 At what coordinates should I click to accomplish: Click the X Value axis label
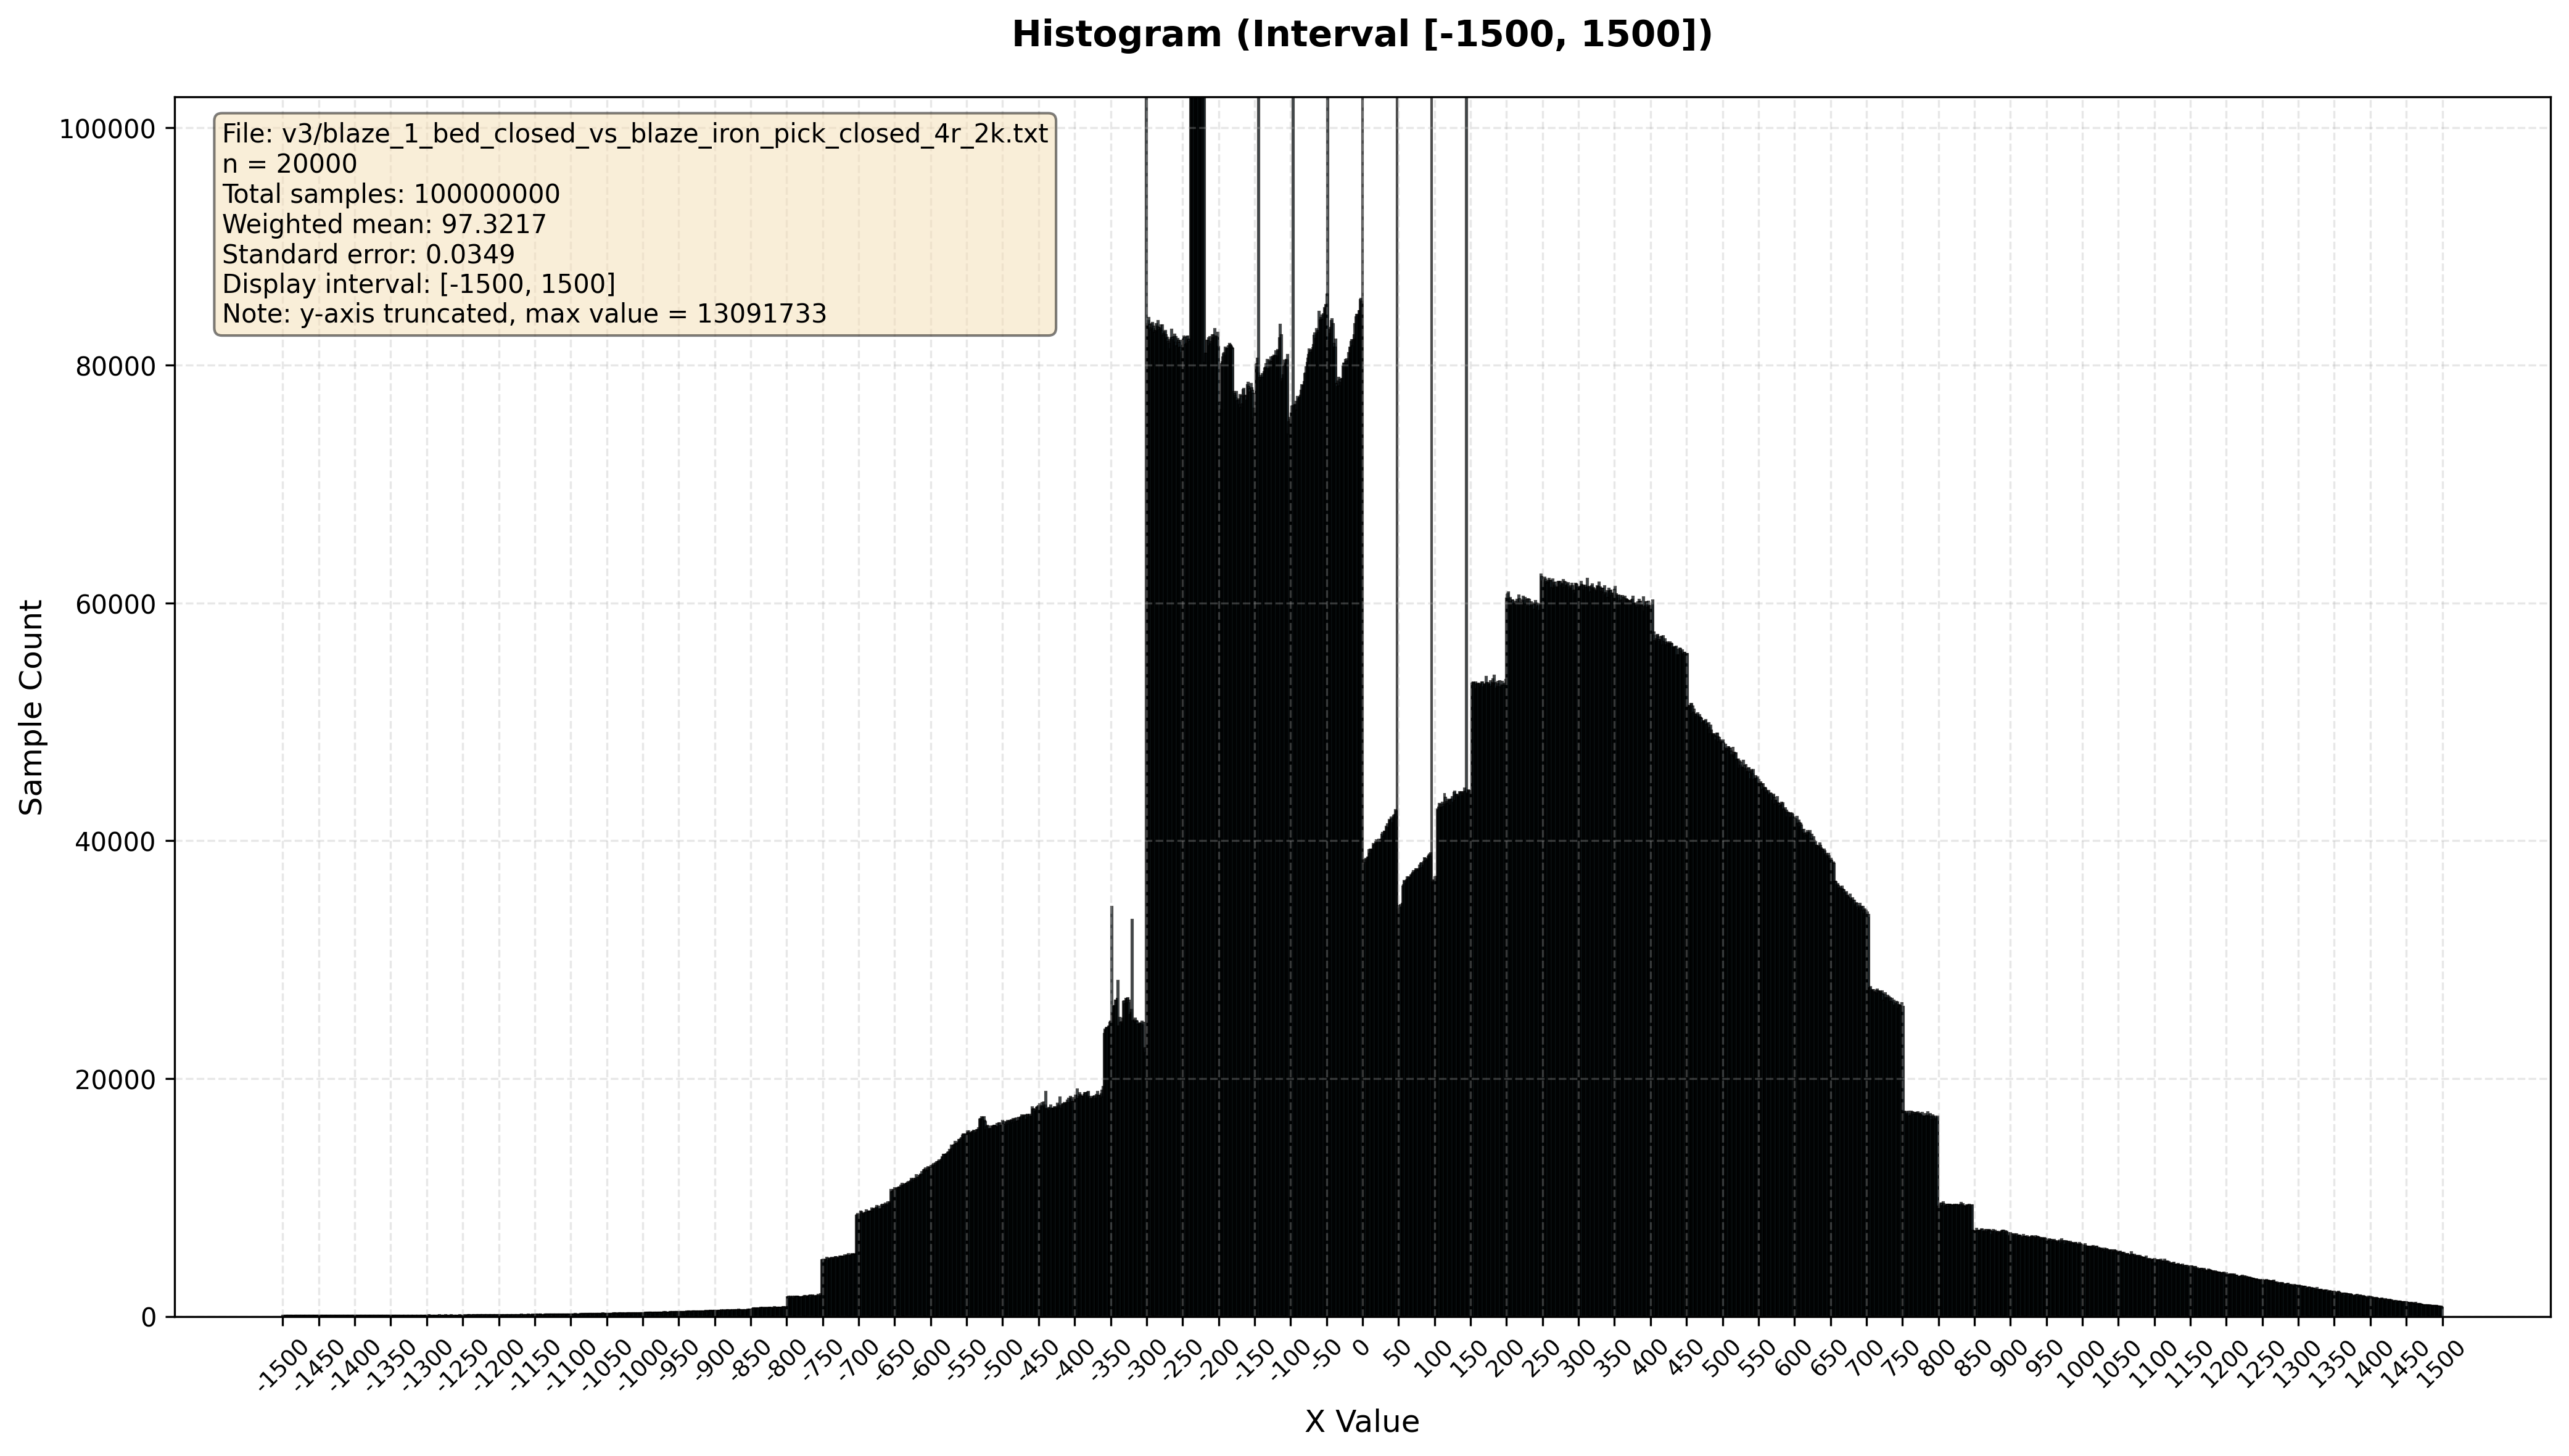coord(1361,1421)
